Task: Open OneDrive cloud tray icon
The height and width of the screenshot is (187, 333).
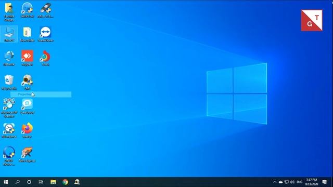Action: (x=280, y=182)
